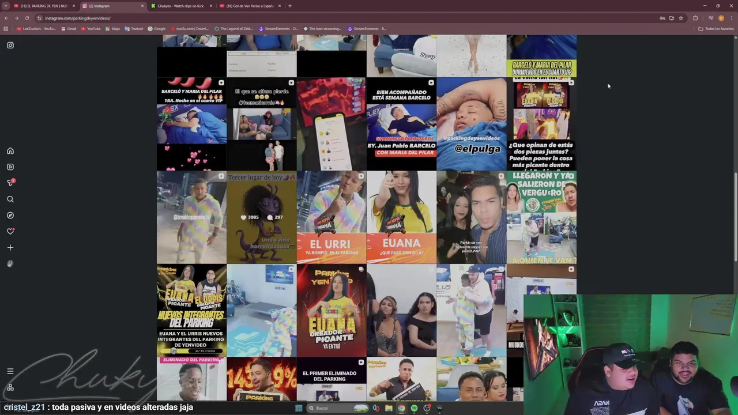Click the Chrome icon in the taskbar
738x415 pixels.
[x=401, y=408]
